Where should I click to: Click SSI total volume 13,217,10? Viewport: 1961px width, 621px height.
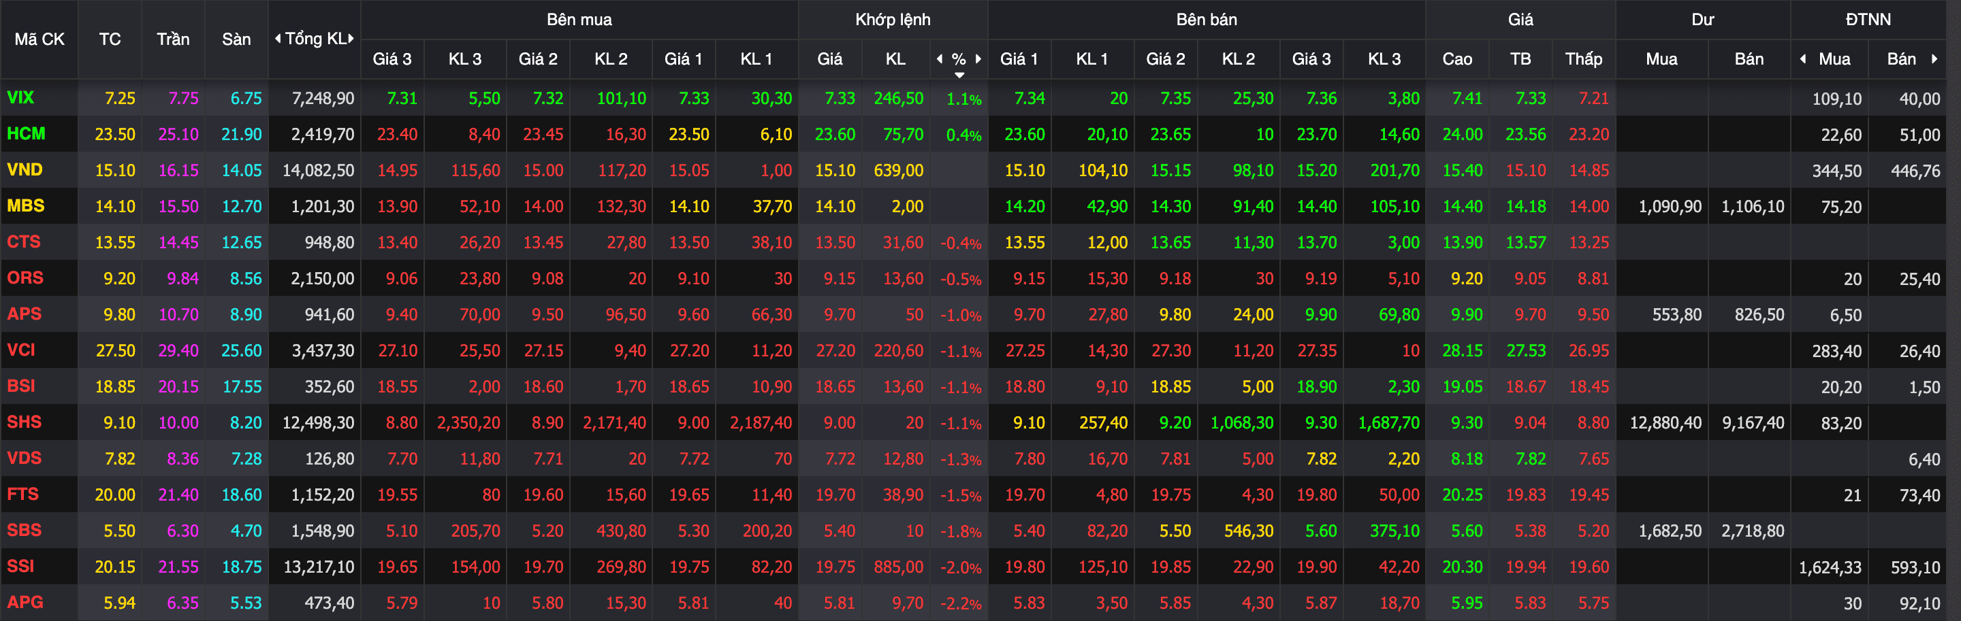pos(318,567)
